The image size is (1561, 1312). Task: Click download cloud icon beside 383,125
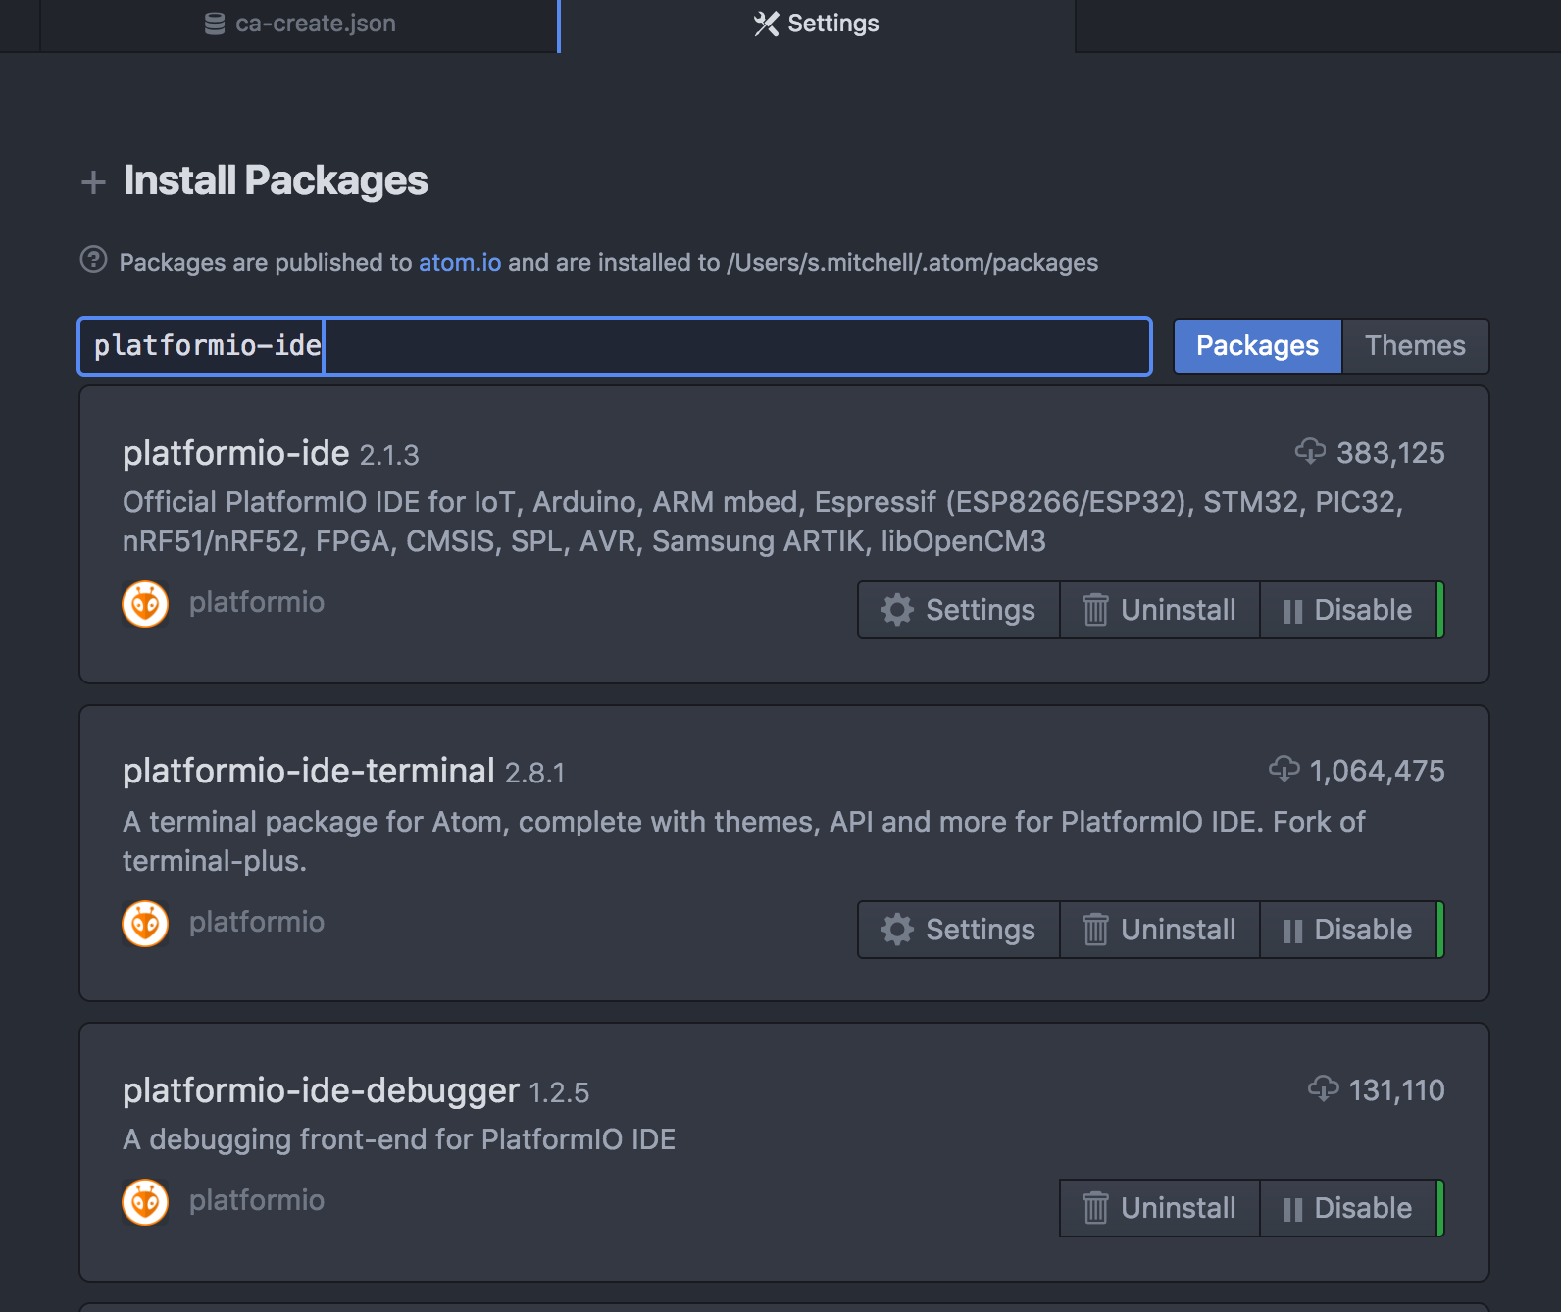click(x=1310, y=451)
